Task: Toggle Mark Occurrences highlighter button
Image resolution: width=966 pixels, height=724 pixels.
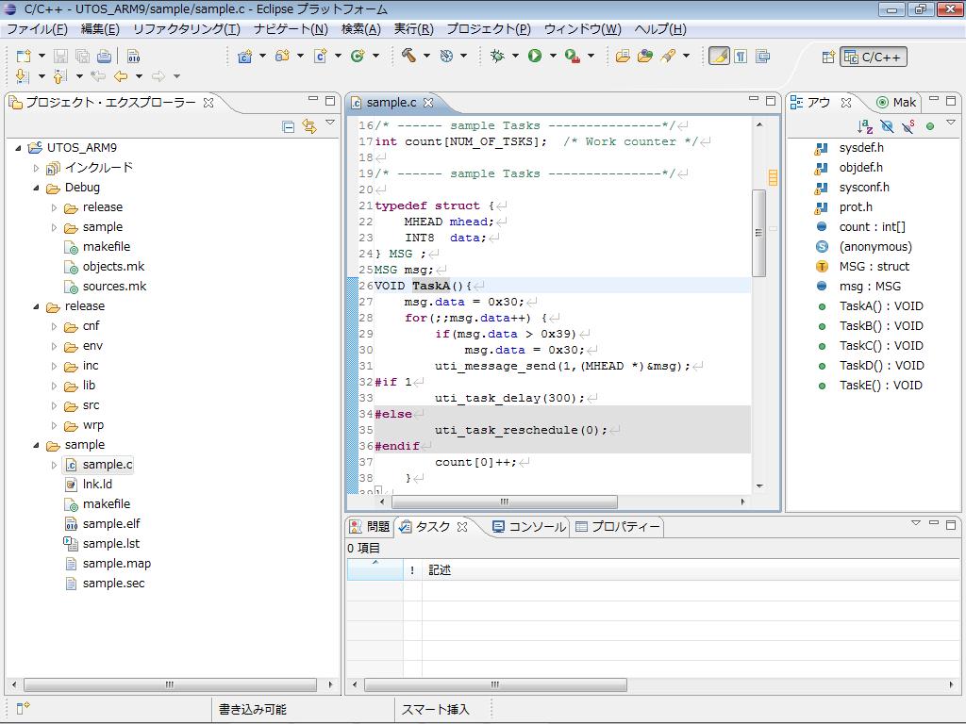Action: point(719,56)
